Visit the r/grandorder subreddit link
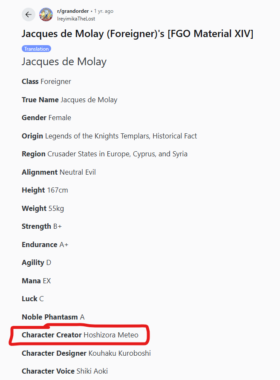Screen dimensions: 280x380 (73, 11)
